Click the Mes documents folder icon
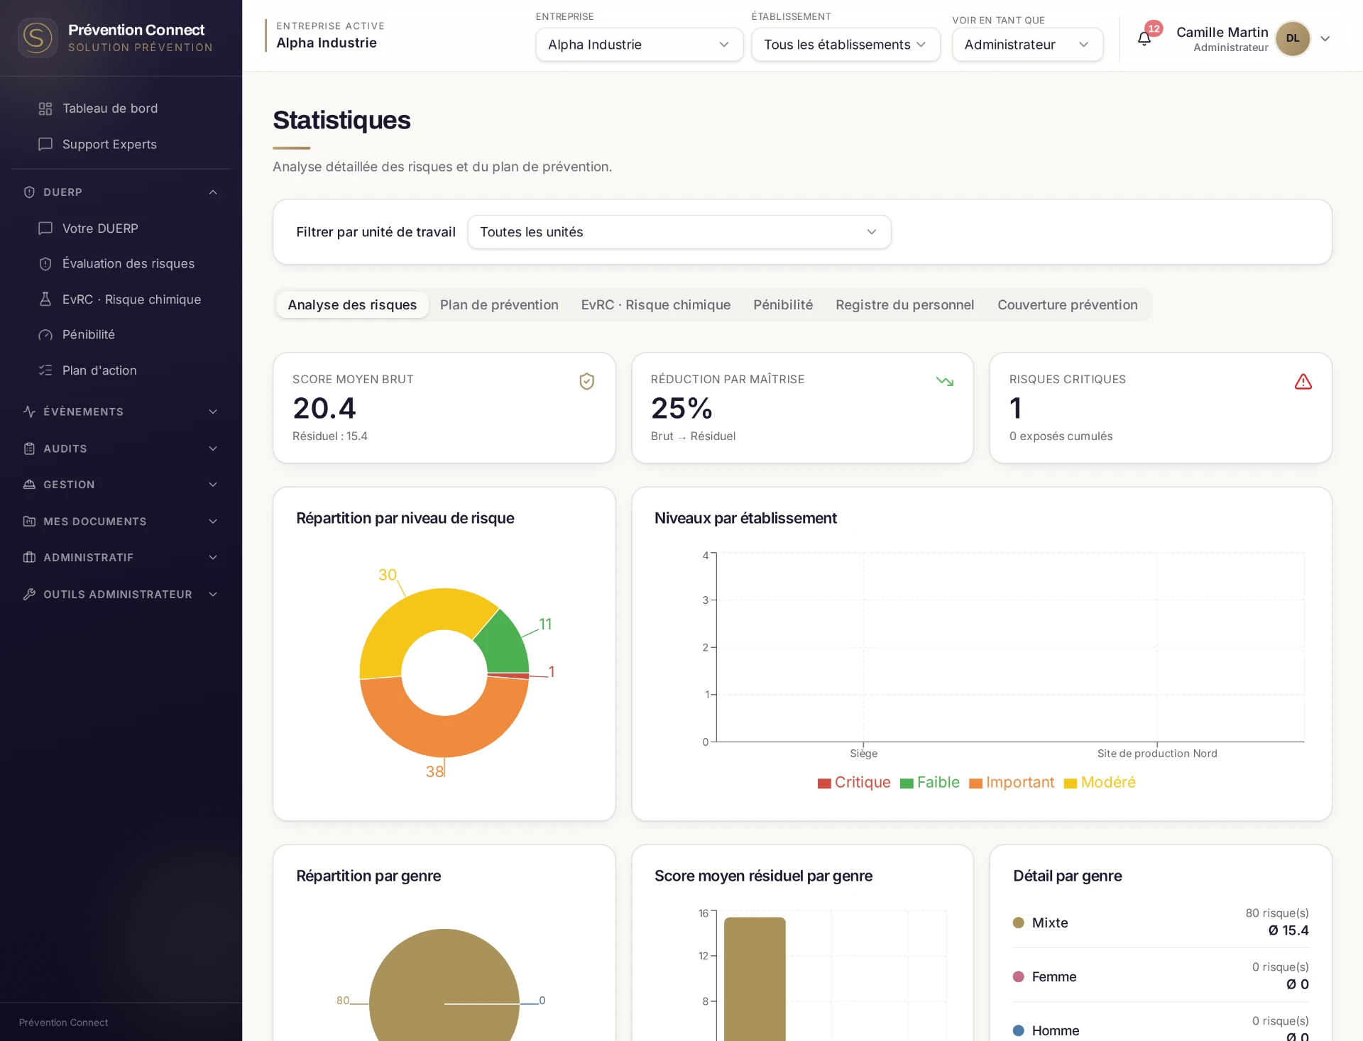 pos(29,522)
